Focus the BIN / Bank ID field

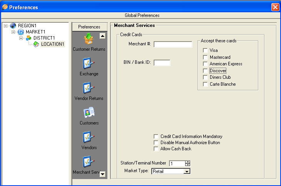coord(162,63)
